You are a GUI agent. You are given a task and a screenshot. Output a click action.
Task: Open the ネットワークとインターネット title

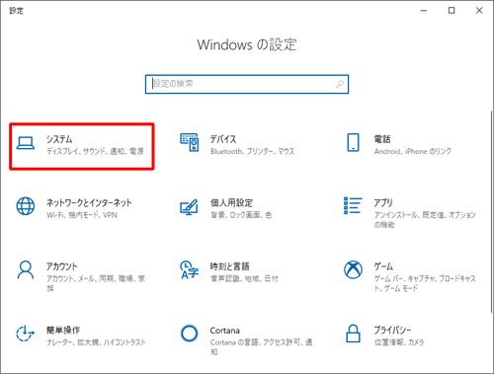pos(89,202)
